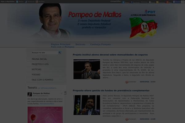Click Pompeo de Mattos tweet avatar
185x123 pixels.
[30, 94]
